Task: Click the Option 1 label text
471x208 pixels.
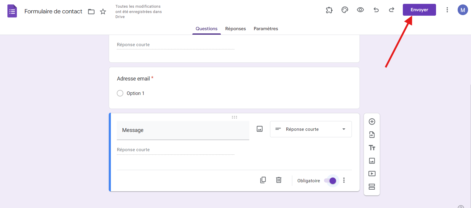Action: (135, 93)
